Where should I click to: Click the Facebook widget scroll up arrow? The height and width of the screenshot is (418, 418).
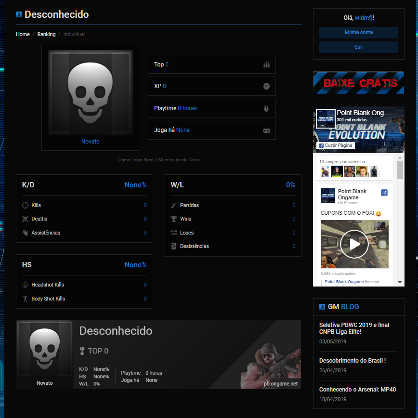click(x=400, y=157)
